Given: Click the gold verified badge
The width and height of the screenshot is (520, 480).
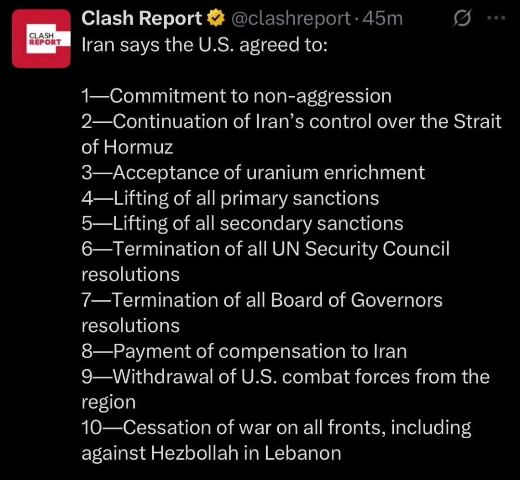Looking at the screenshot, I should 215,19.
